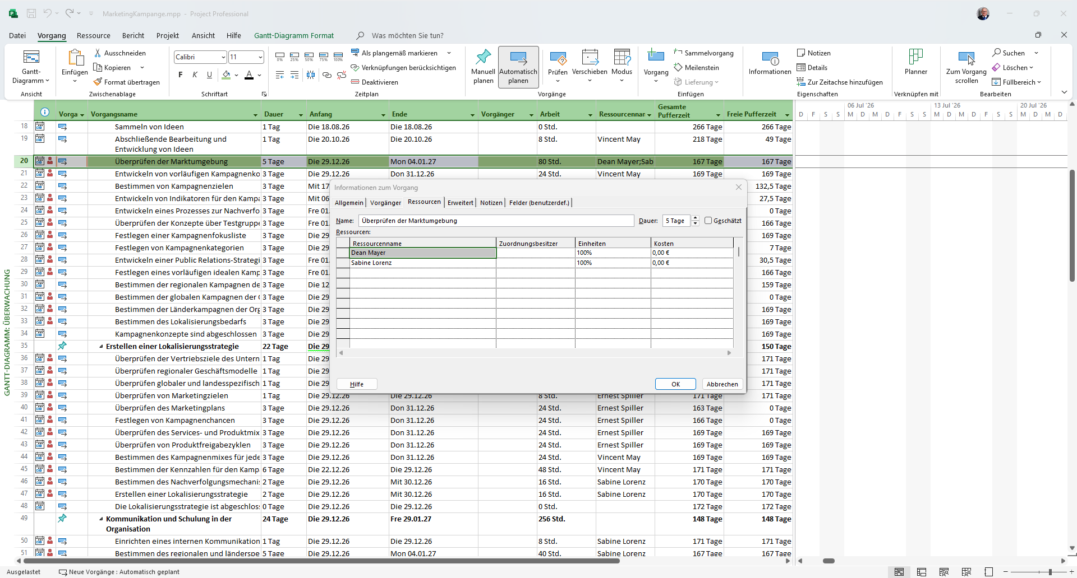Collapse 'Erstellen einer Lokalisierungsstrategie' summary task
This screenshot has height=578, width=1077.
[x=101, y=347]
